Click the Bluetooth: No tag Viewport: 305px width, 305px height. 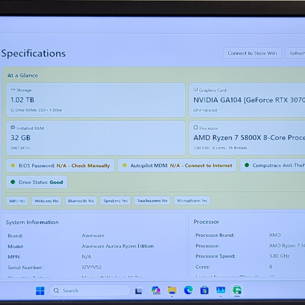[81, 201]
